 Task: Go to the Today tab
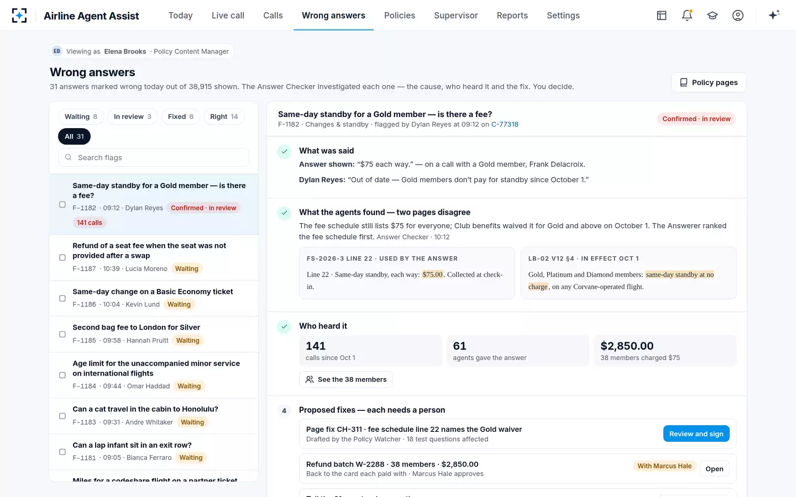(x=181, y=15)
